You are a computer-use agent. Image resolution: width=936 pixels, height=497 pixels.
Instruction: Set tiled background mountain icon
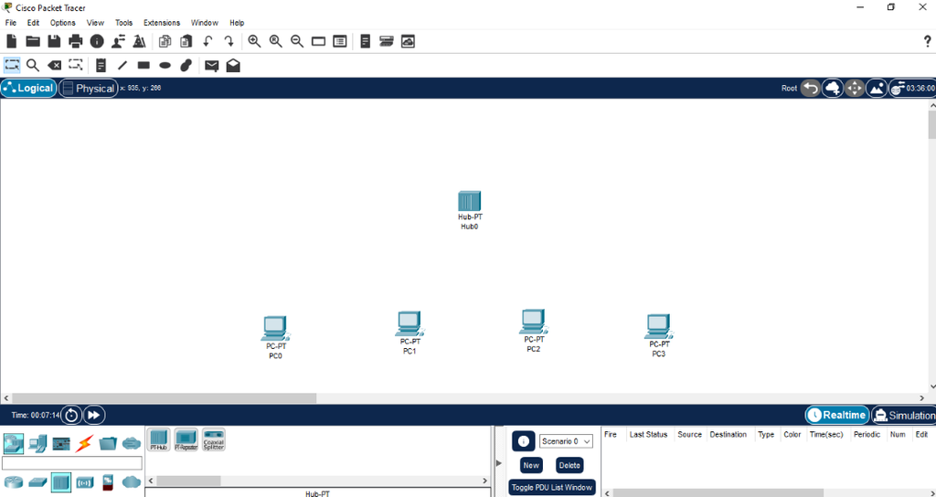[877, 89]
